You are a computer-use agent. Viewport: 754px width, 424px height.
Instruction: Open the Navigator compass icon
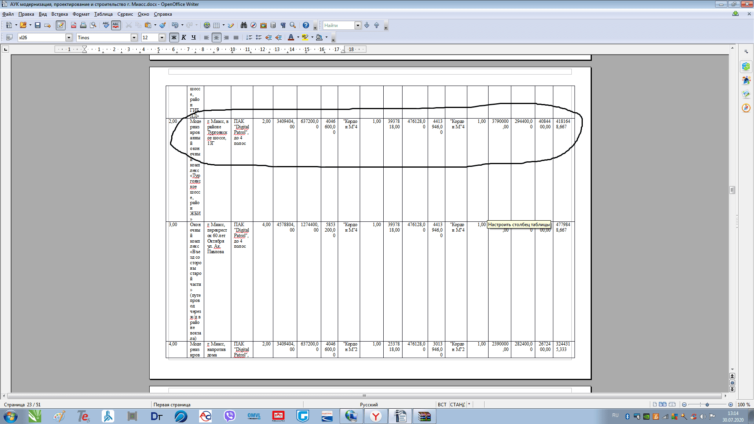254,25
